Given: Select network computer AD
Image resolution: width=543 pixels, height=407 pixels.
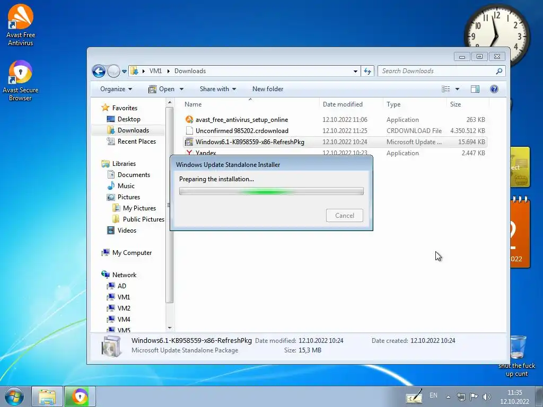Looking at the screenshot, I should [117, 286].
